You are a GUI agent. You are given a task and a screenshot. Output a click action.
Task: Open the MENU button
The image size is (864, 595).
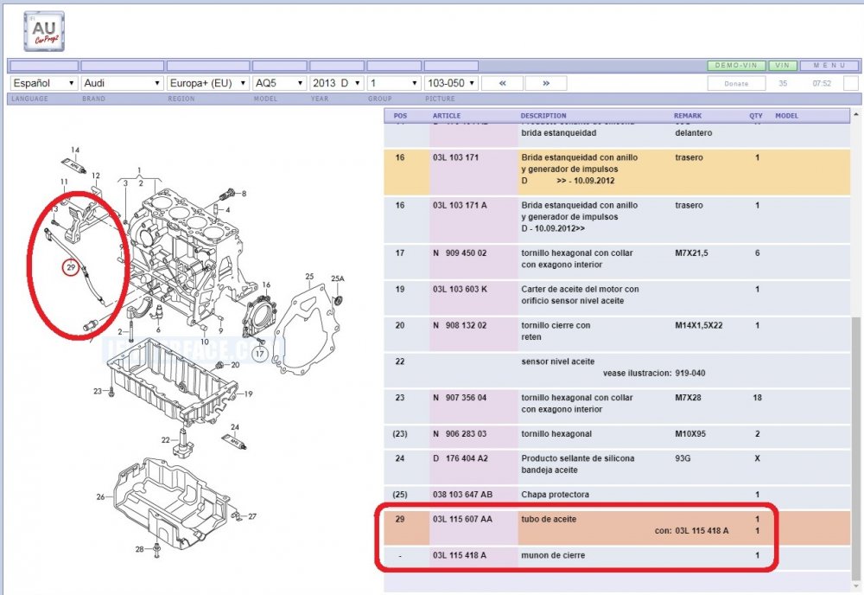click(829, 66)
